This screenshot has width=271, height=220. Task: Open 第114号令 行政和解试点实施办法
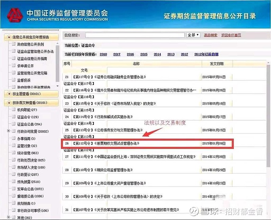coord(103,117)
